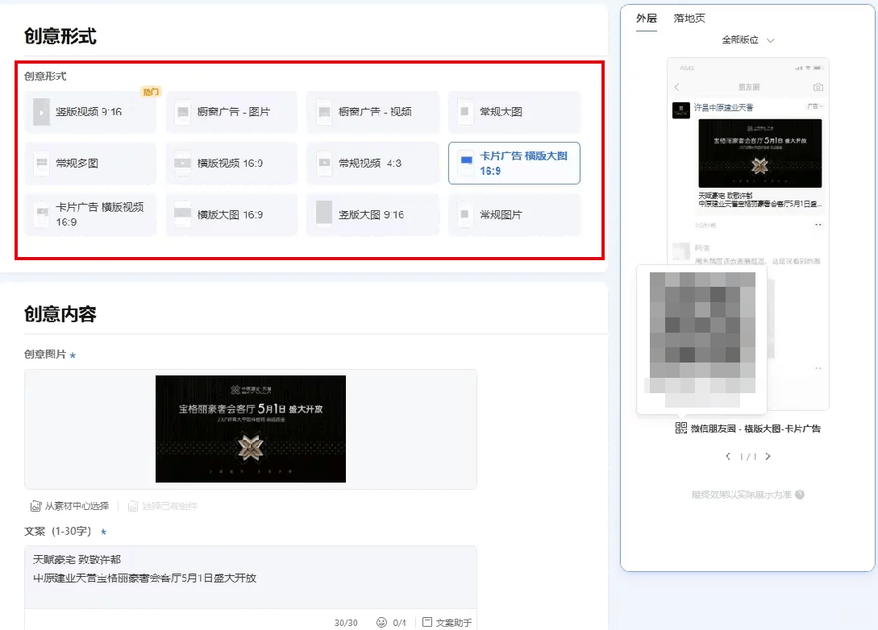Click the help icon beside 最终效果以实际展示为准
Viewport: 878px width, 630px height.
click(x=800, y=495)
